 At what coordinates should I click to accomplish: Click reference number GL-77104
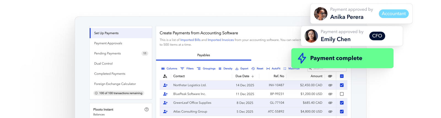pyautogui.click(x=277, y=103)
